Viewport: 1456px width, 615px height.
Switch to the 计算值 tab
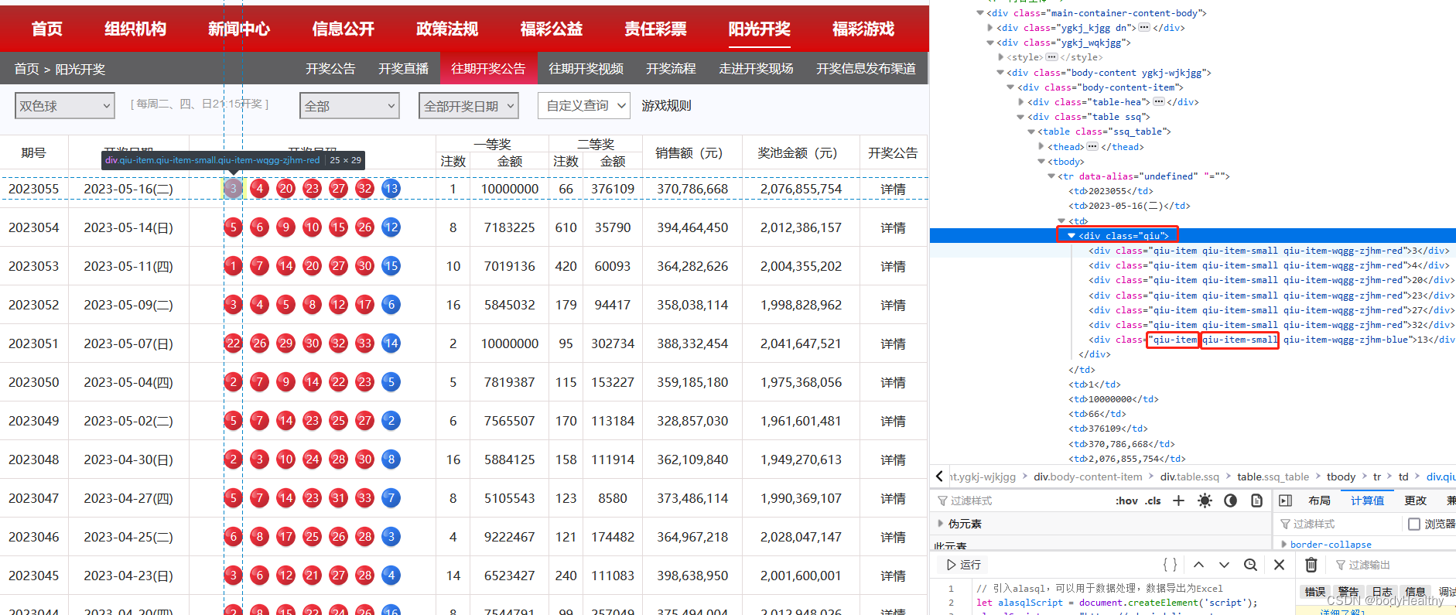(1367, 501)
